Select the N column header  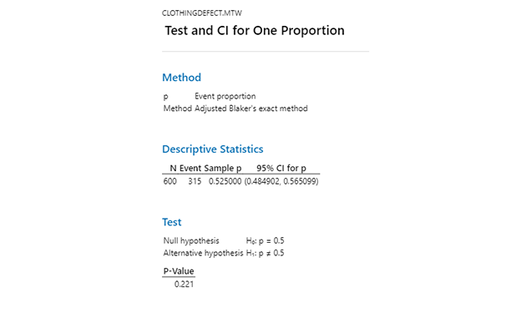173,169
